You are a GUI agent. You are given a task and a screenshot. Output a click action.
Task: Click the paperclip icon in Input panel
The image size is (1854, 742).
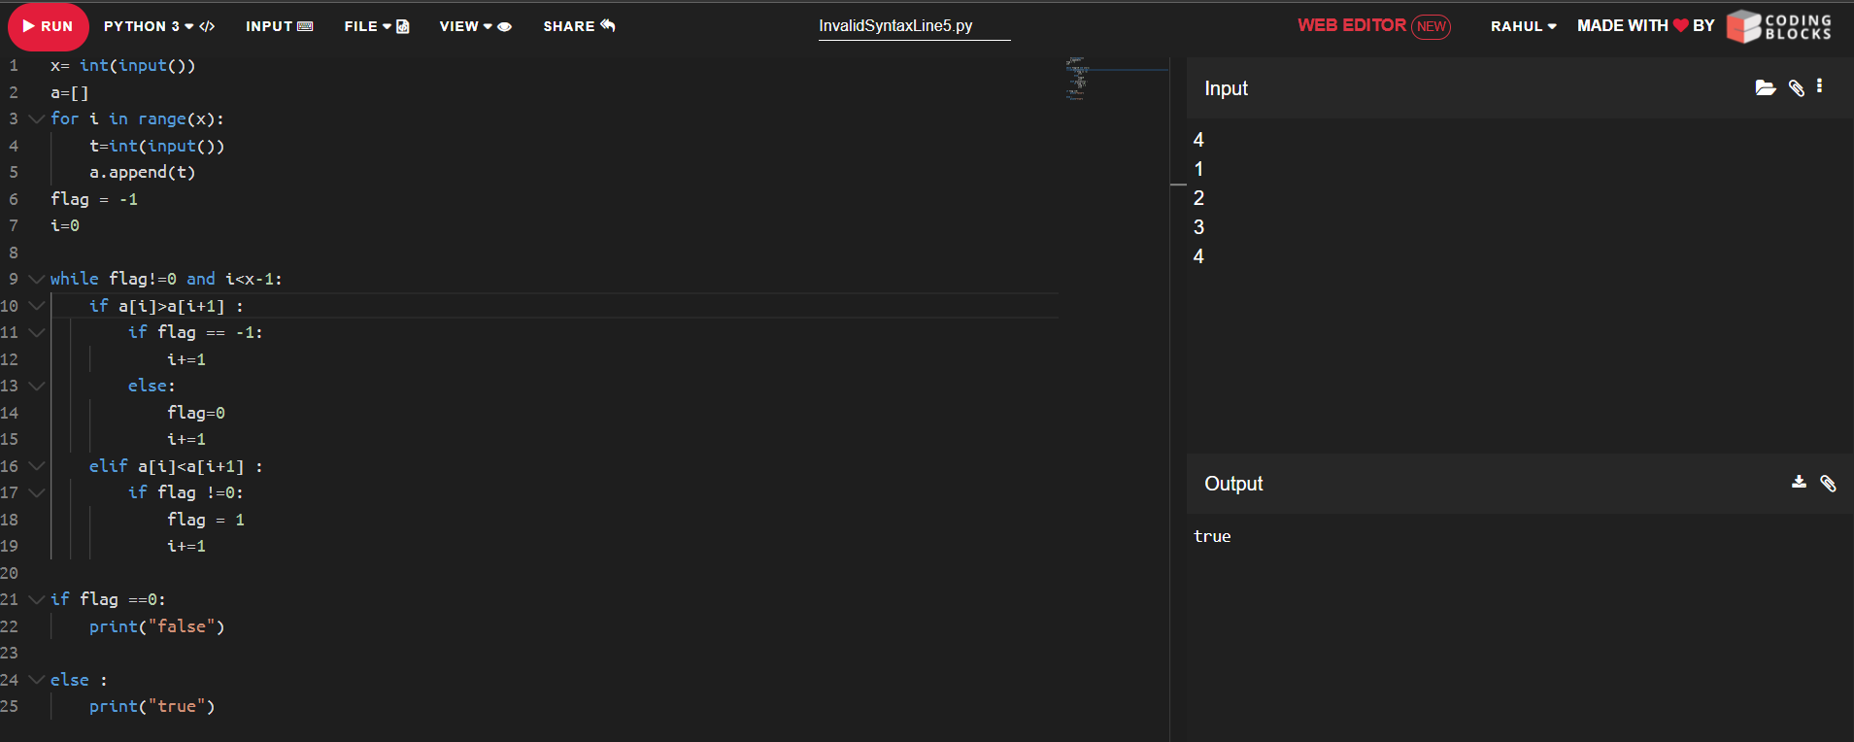1796,88
